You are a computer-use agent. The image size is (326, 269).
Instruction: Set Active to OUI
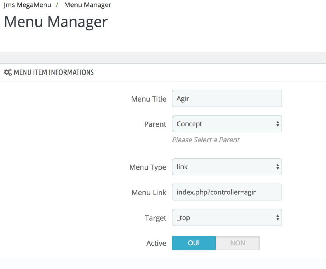coord(194,243)
